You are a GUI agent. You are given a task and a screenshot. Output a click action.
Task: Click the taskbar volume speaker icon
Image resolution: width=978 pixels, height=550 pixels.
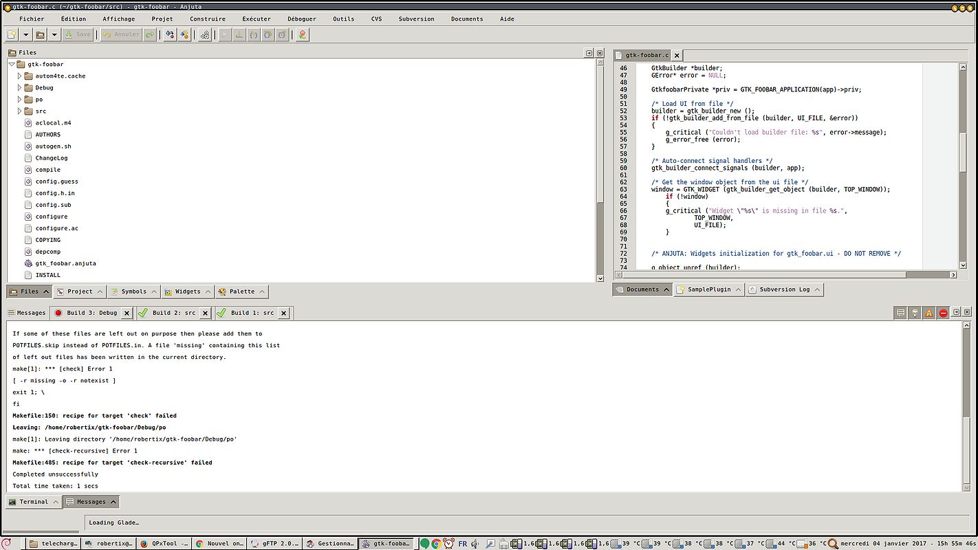click(475, 543)
